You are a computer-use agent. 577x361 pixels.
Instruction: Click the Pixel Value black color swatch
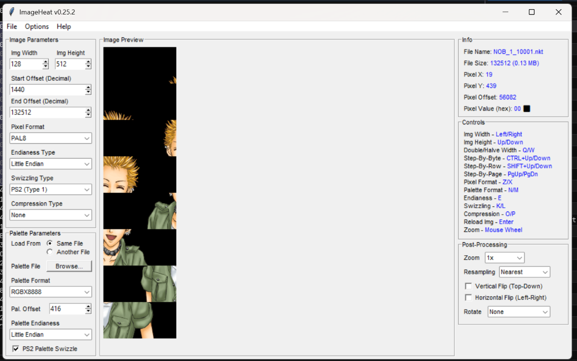point(527,109)
